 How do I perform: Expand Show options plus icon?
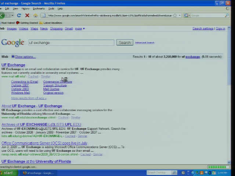tap(13, 56)
